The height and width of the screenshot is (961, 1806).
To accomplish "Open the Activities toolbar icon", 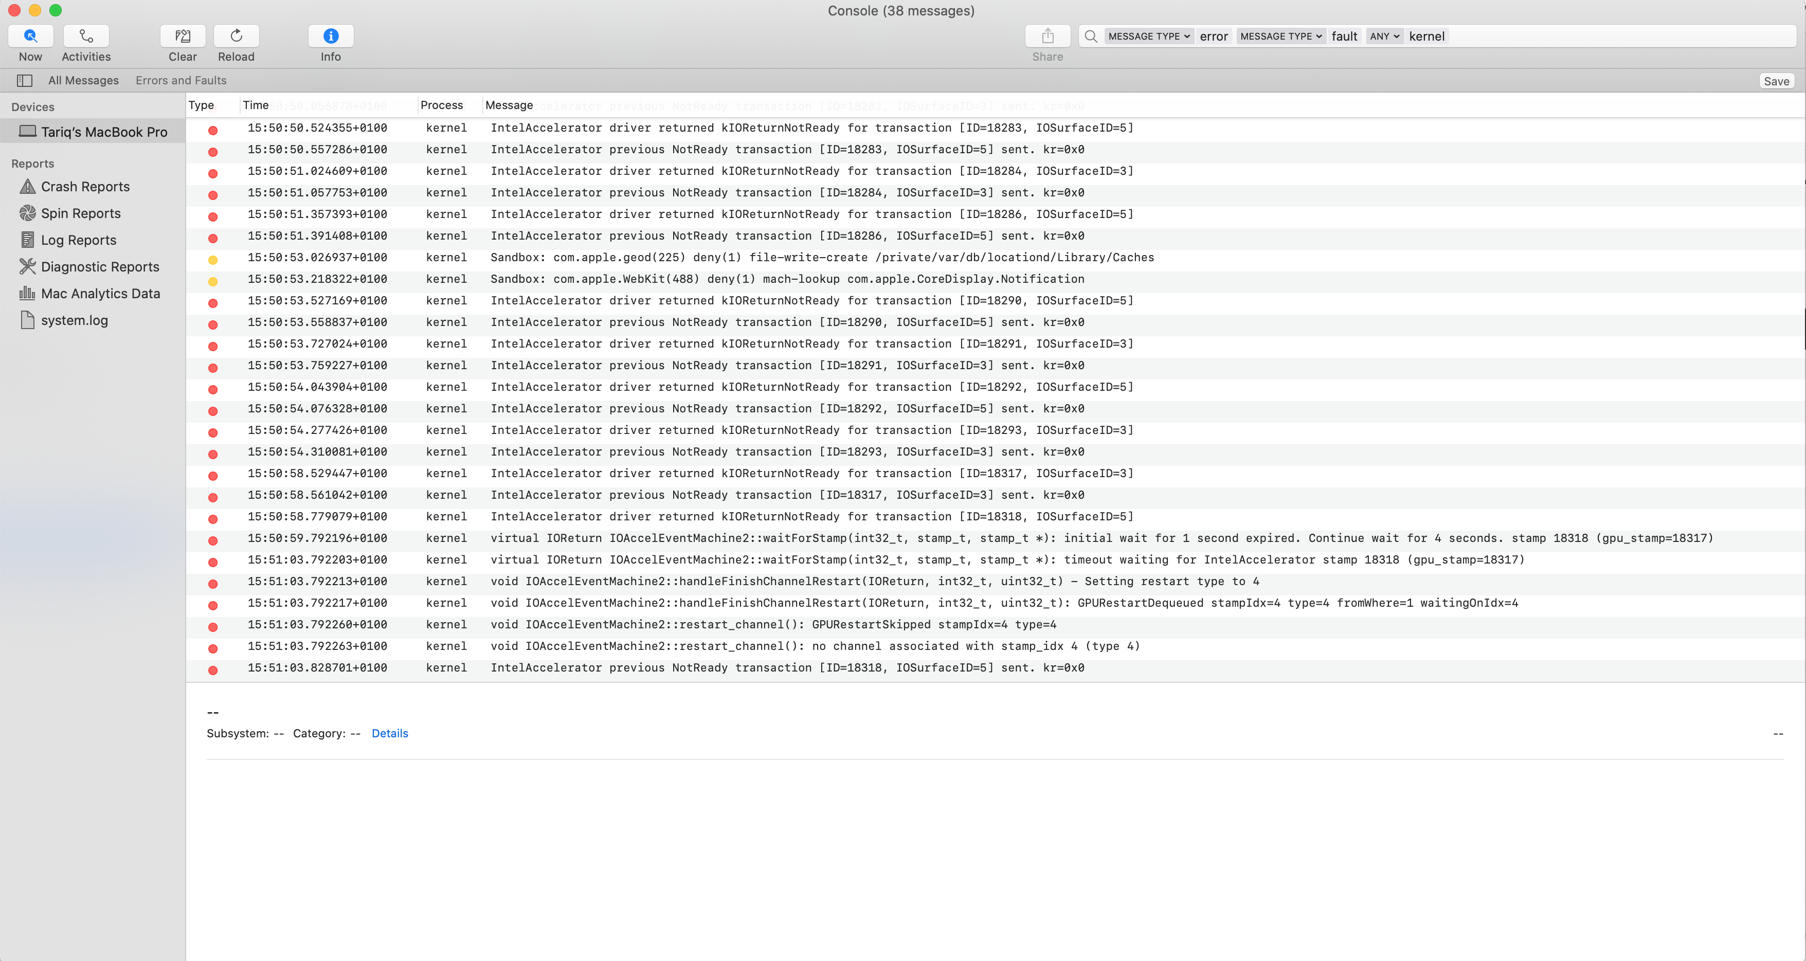I will click(86, 36).
